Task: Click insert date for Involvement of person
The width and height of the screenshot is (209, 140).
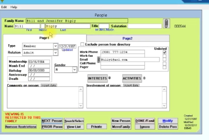Action: coord(131,85)
